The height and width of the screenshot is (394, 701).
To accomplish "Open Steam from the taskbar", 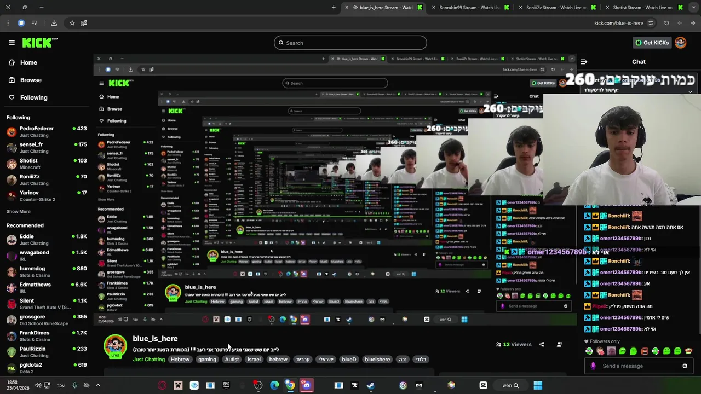I will 371,385.
